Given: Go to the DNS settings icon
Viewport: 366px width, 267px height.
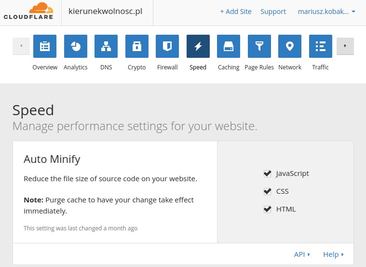Looking at the screenshot, I should pos(106,46).
